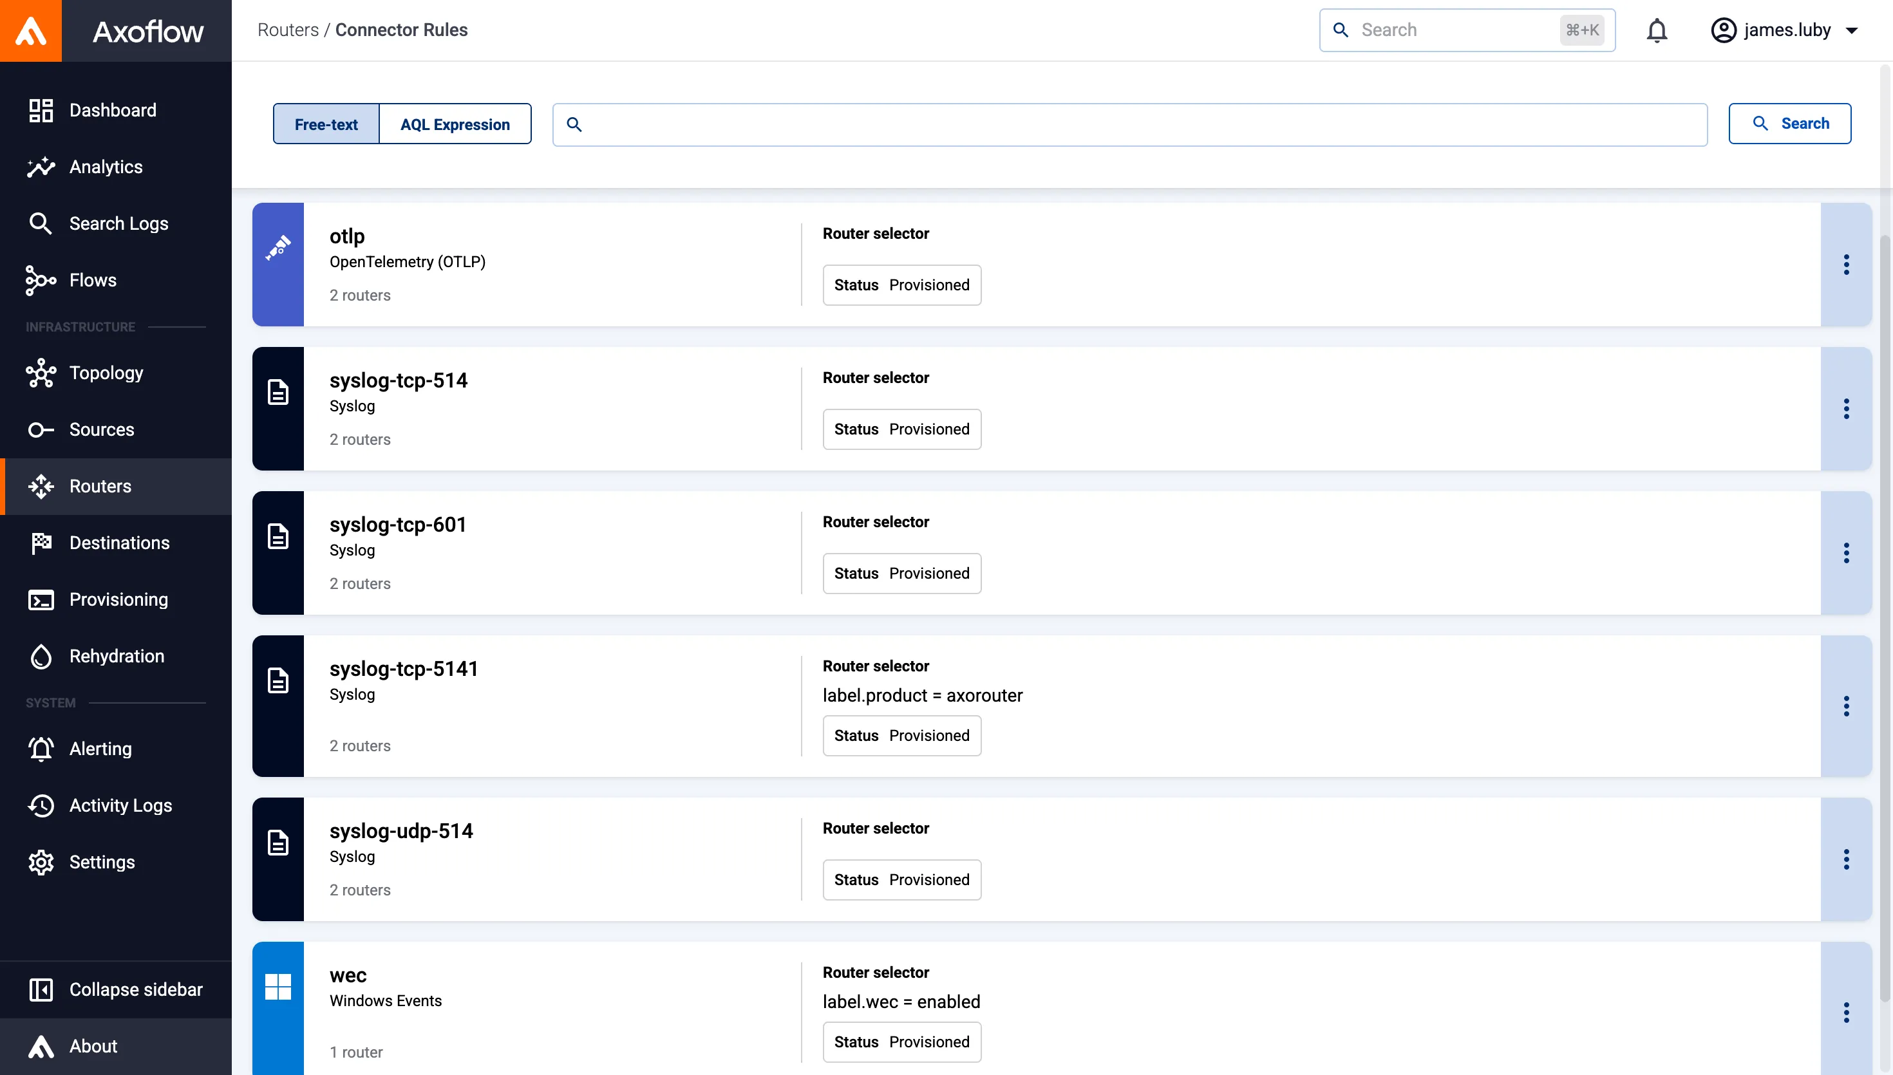Open the Activity Logs page
Viewport: 1893px width, 1075px height.
click(120, 805)
